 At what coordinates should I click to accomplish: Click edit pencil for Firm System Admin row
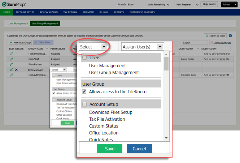(x=11, y=53)
